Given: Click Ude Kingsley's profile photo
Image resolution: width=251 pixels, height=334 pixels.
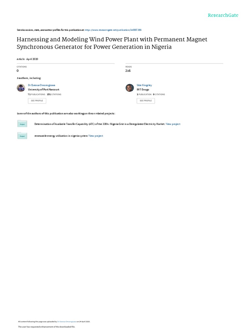Looking at the screenshot, I should tap(130, 88).
